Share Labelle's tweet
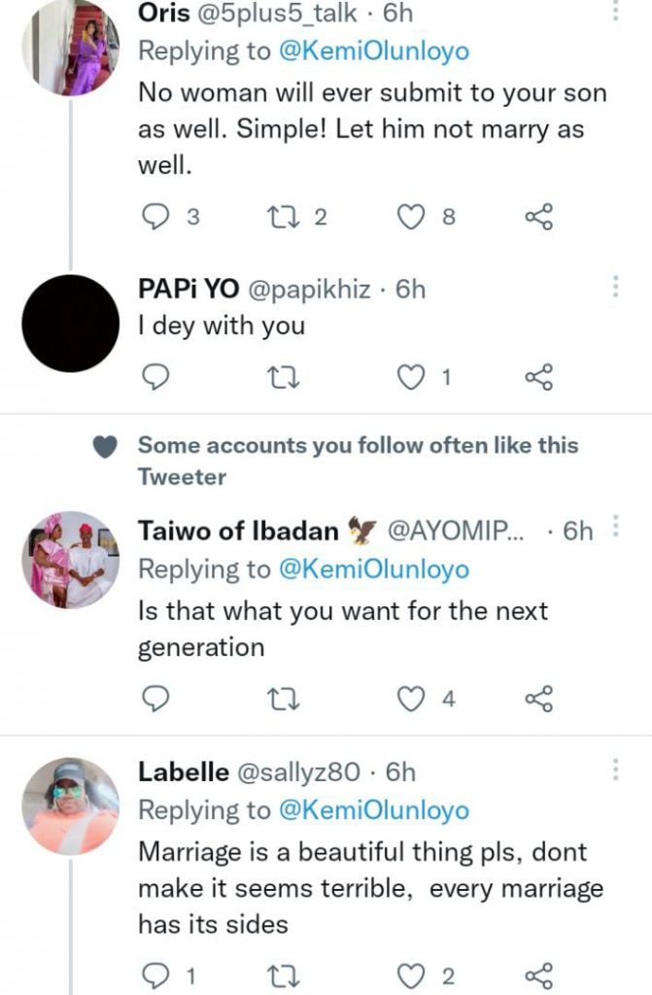This screenshot has width=652, height=995. tap(538, 973)
